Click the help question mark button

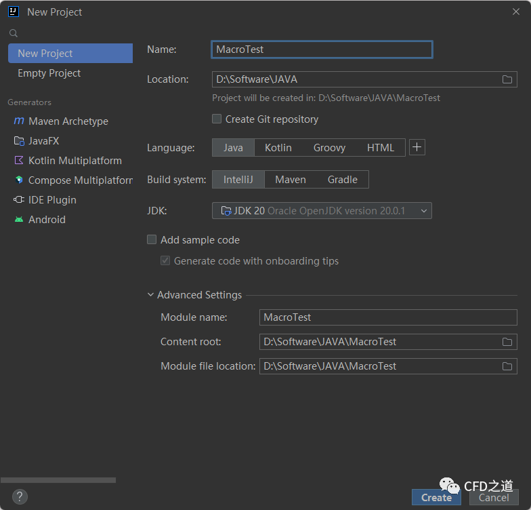coord(20,496)
